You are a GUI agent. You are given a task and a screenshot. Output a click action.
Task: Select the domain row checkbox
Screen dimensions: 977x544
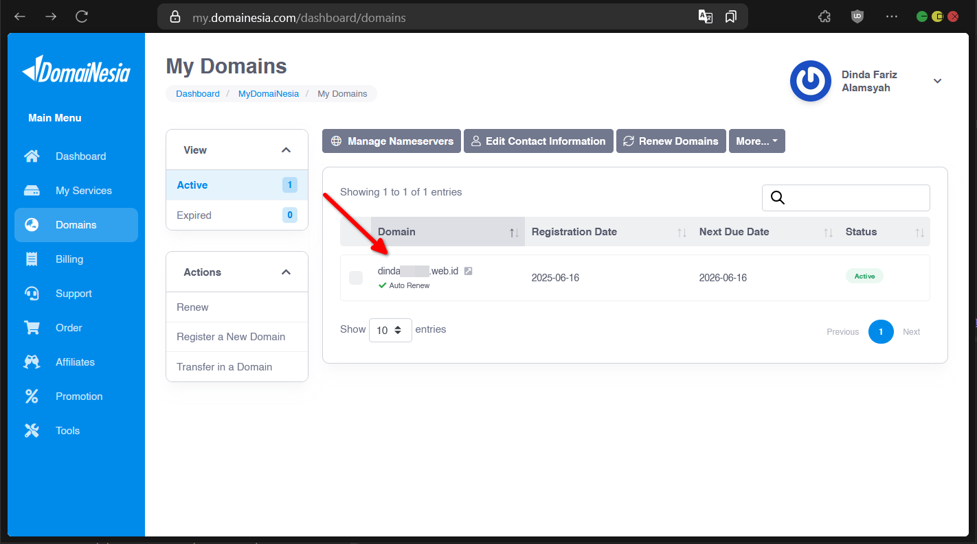(x=356, y=278)
